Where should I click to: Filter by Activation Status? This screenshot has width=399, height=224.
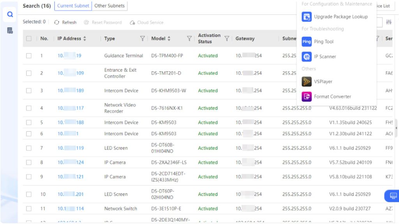[x=226, y=39]
